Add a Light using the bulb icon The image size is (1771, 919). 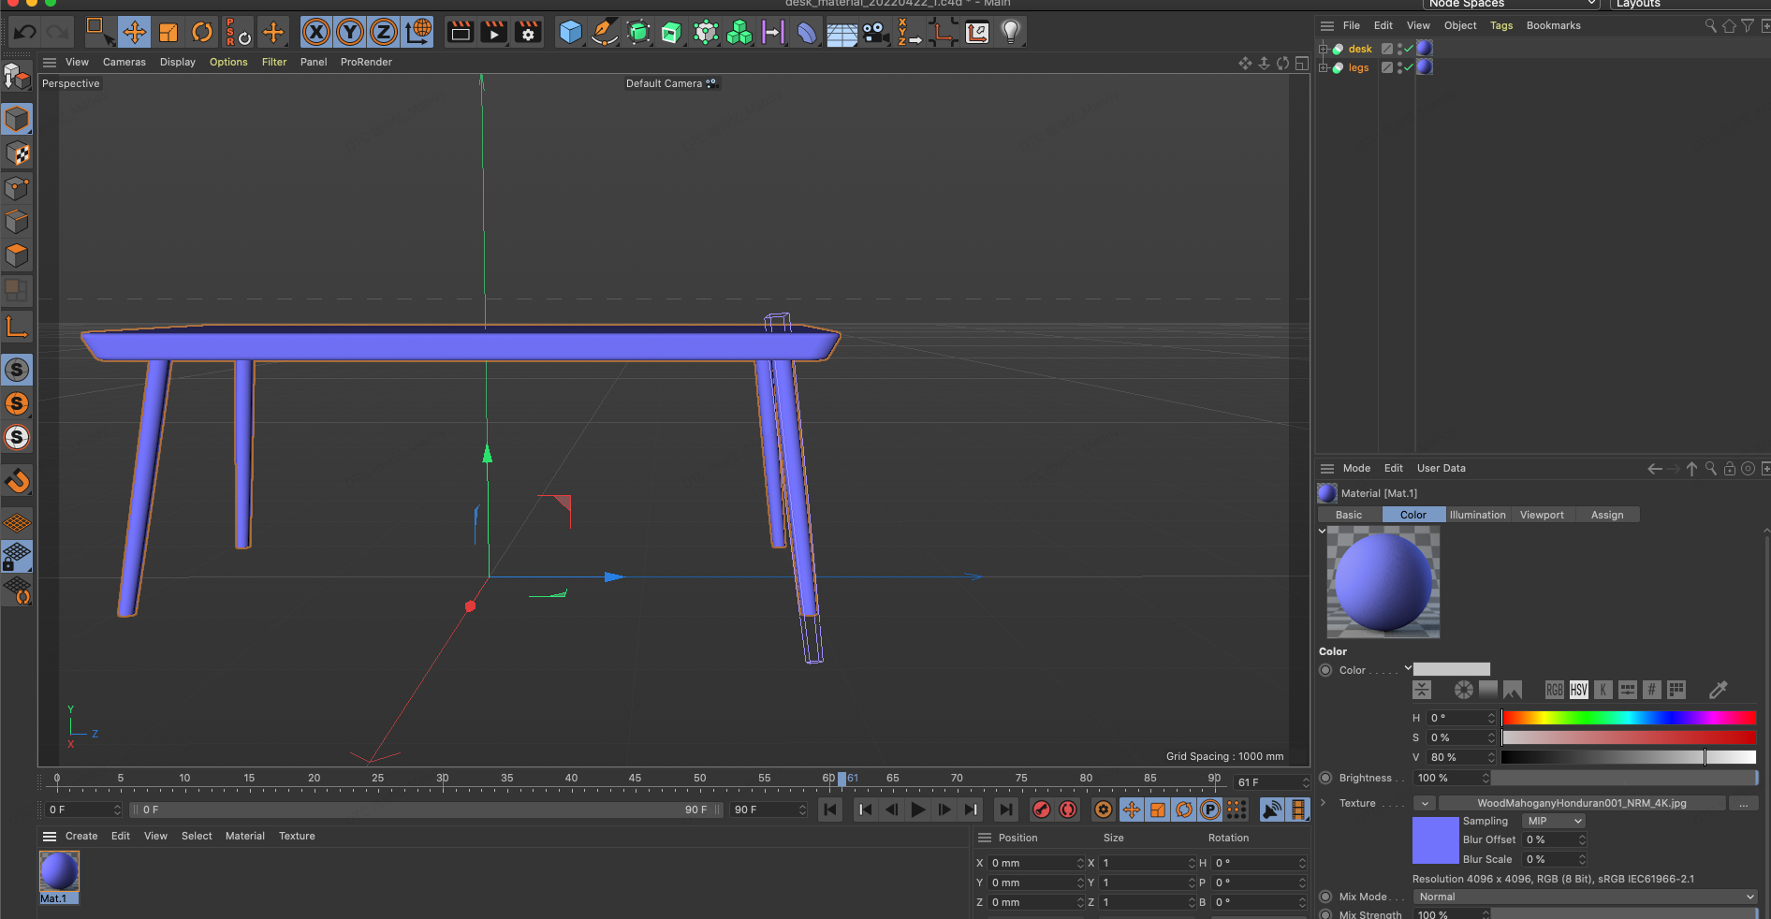pyautogui.click(x=1010, y=33)
